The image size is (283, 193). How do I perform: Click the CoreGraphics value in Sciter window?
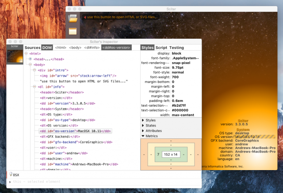click(247, 141)
